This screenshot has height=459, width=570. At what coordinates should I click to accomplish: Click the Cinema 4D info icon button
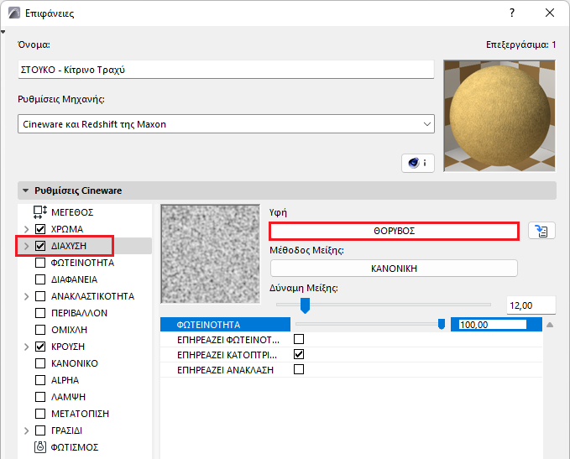418,163
